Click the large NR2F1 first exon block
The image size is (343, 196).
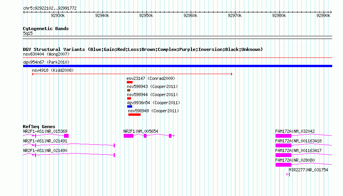click(128, 136)
